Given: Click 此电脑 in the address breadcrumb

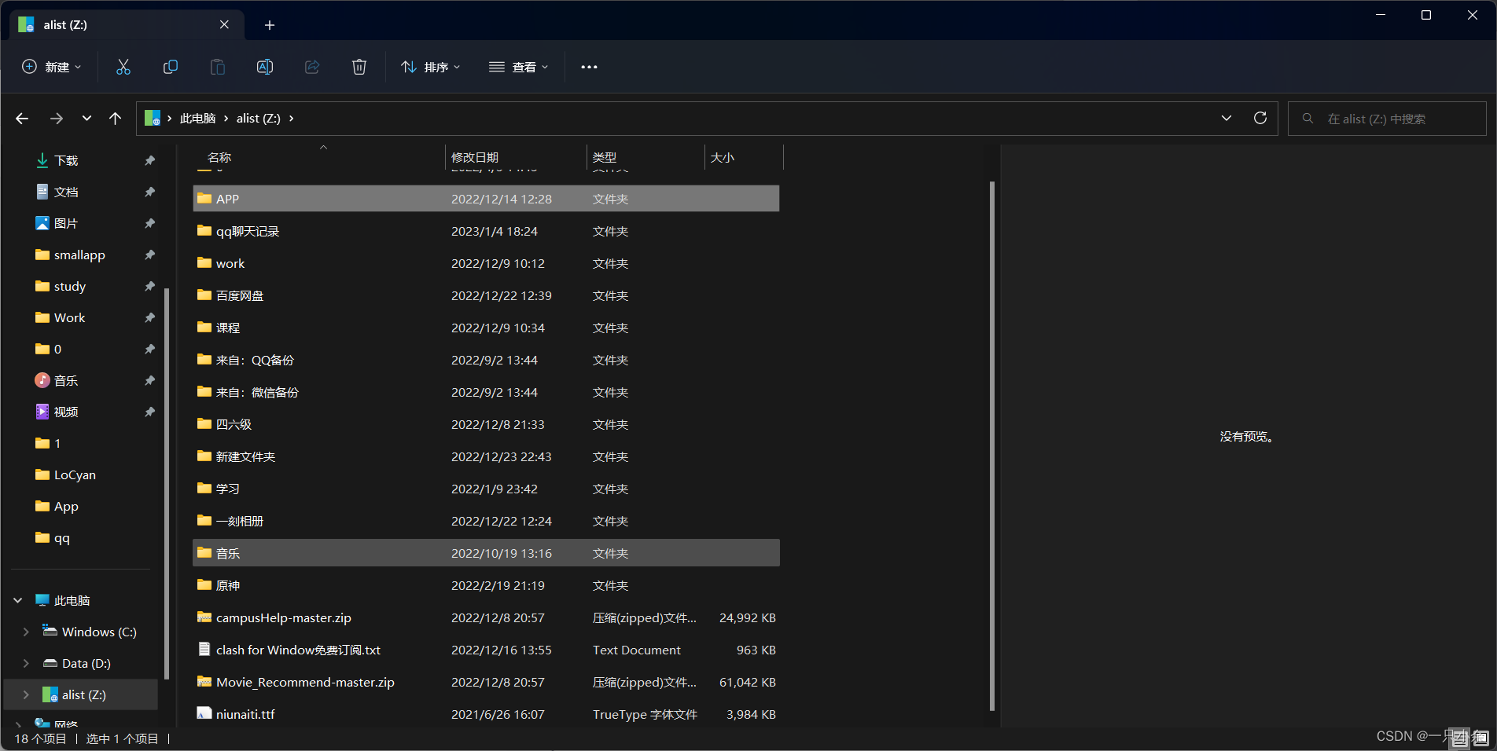Looking at the screenshot, I should coord(197,119).
